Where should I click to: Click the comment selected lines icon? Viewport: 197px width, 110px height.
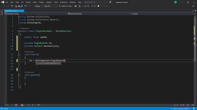click(85, 6)
